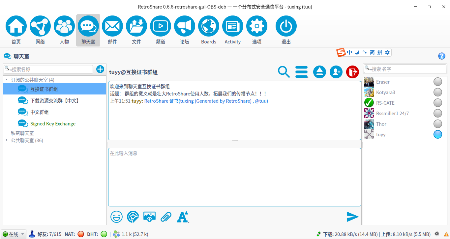Screen dimensions: 450x239
Task: Open the blue help question mark icon
Action: (442, 56)
